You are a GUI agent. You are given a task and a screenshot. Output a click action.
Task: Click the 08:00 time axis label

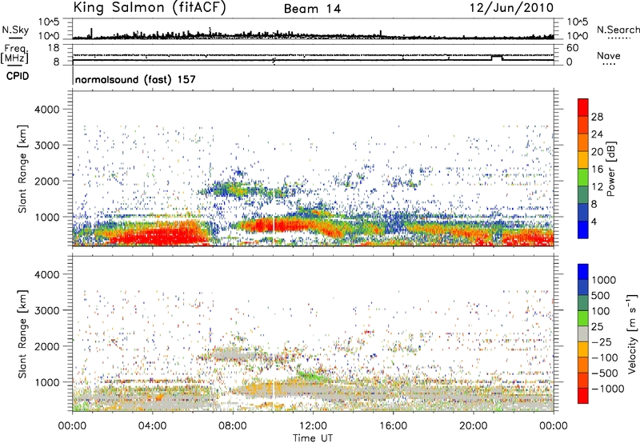tap(233, 426)
